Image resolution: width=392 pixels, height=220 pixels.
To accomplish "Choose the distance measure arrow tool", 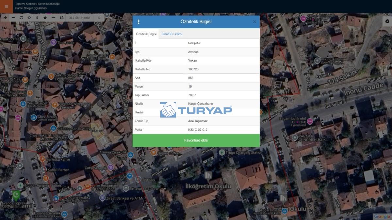I will (x=53, y=18).
